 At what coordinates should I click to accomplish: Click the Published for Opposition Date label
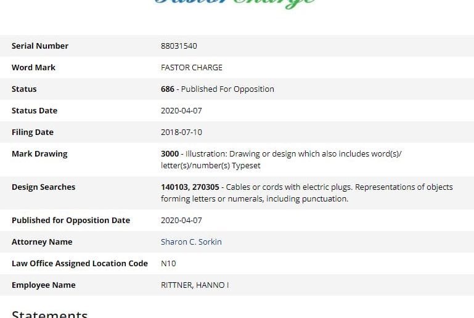pyautogui.click(x=71, y=221)
